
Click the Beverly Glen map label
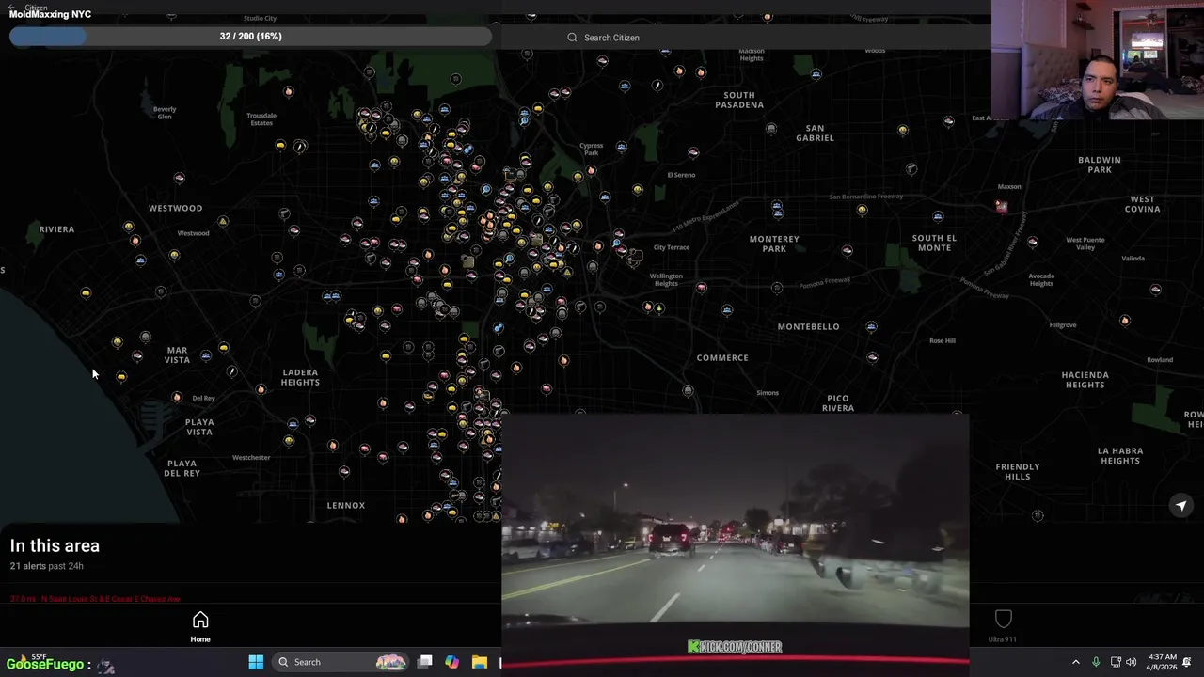coord(165,113)
